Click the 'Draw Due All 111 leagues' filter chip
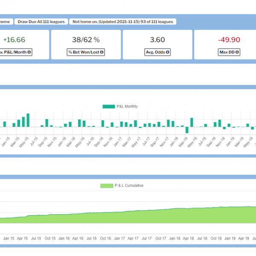The width and height of the screenshot is (256, 256). click(x=41, y=22)
